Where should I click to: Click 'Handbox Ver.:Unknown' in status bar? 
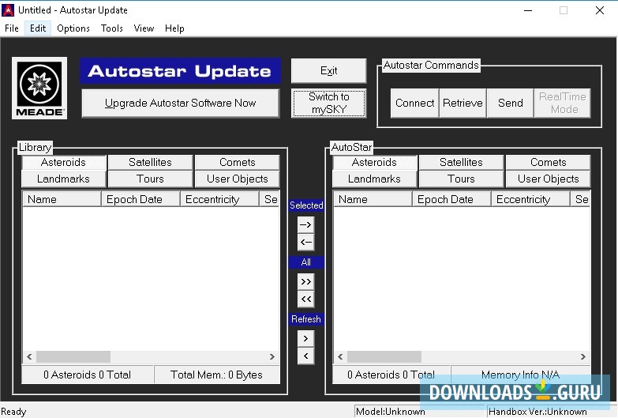537,412
